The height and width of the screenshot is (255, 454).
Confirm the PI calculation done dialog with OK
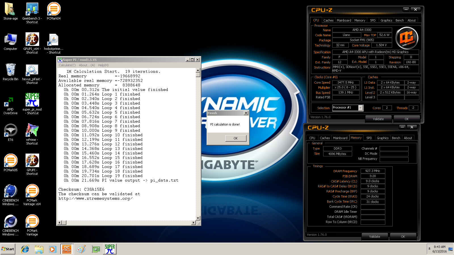tap(236, 138)
